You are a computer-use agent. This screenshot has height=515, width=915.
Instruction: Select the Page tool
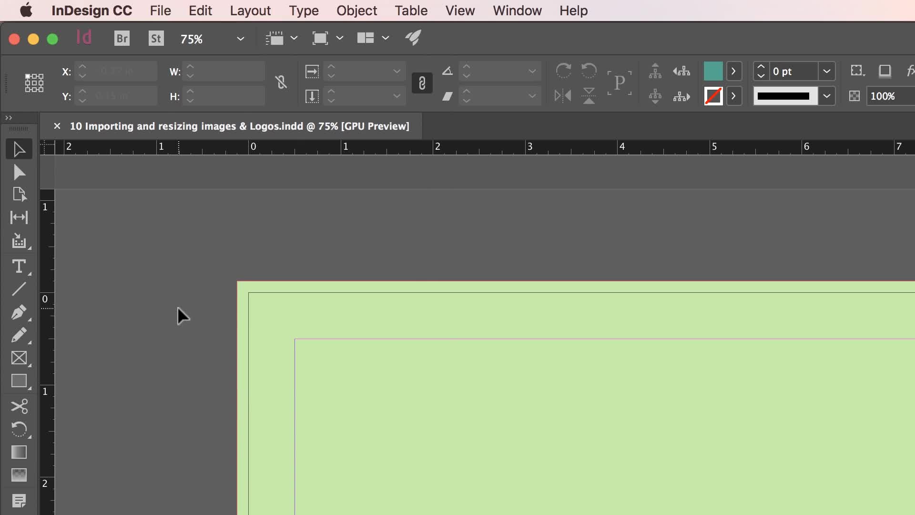point(19,195)
